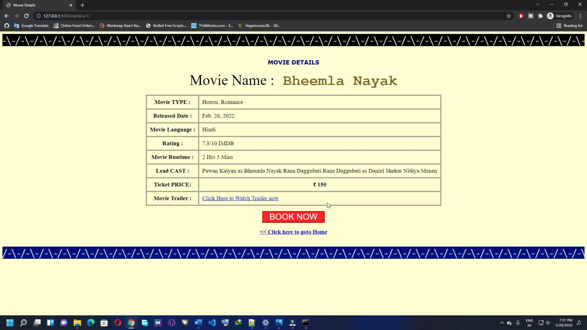Click the site information icon in the address bar

(39, 16)
